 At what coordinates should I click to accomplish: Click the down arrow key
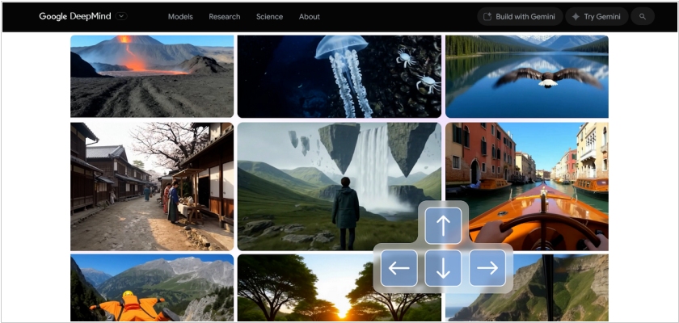click(443, 268)
